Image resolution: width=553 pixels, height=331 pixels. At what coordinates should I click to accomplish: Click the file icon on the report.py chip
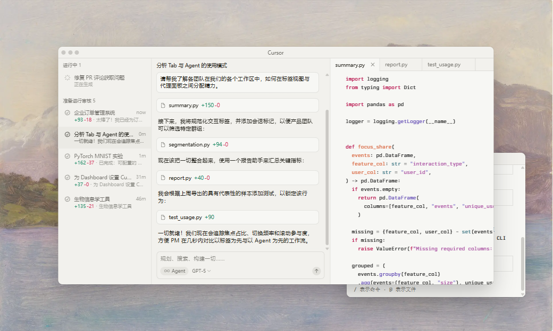click(x=163, y=177)
